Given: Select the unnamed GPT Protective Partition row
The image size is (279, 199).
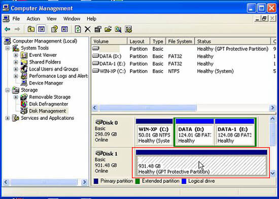Looking at the screenshot, I should click(x=184, y=49).
